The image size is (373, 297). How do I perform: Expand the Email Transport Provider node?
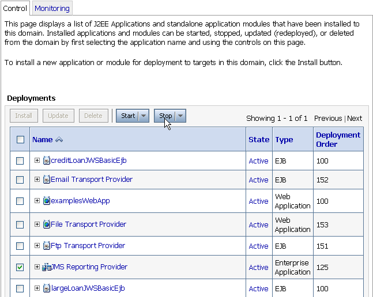click(x=37, y=179)
